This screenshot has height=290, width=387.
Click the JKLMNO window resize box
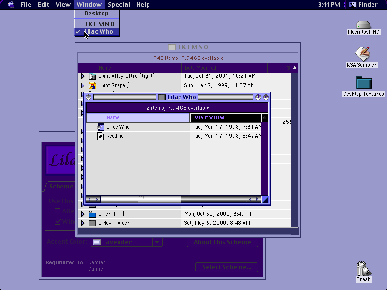[x=295, y=232]
